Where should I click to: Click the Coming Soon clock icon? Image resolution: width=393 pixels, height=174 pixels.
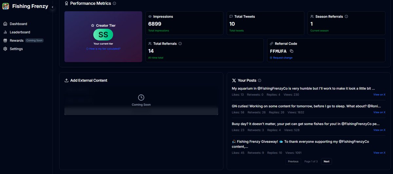click(141, 97)
